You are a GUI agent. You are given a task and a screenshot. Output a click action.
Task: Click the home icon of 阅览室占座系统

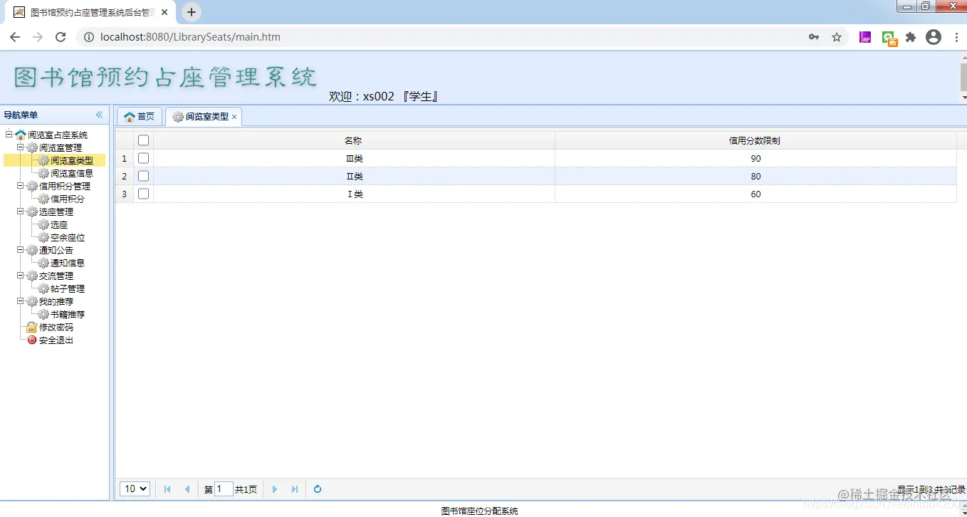(21, 135)
